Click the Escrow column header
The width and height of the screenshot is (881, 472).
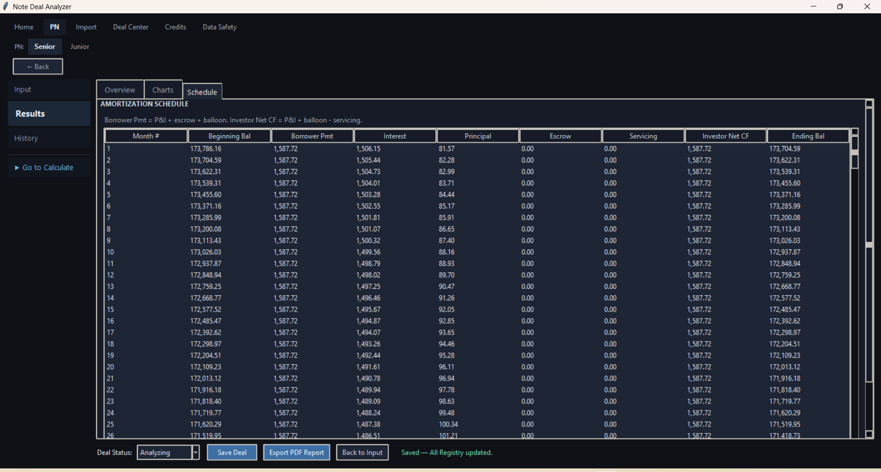click(560, 136)
